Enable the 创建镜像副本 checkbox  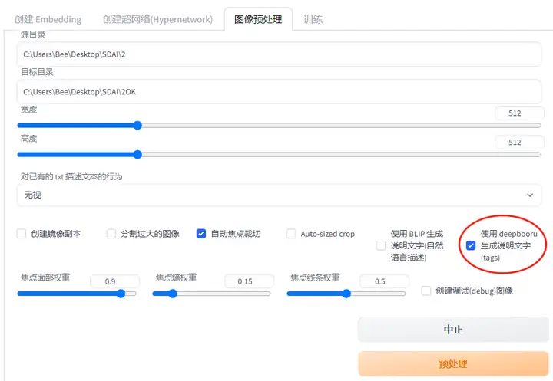pyautogui.click(x=22, y=234)
